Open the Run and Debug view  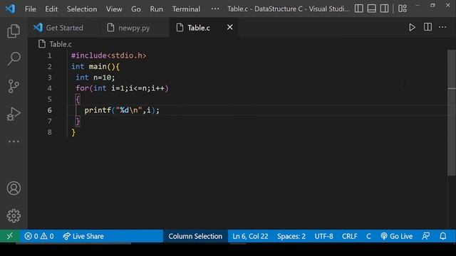click(x=14, y=114)
